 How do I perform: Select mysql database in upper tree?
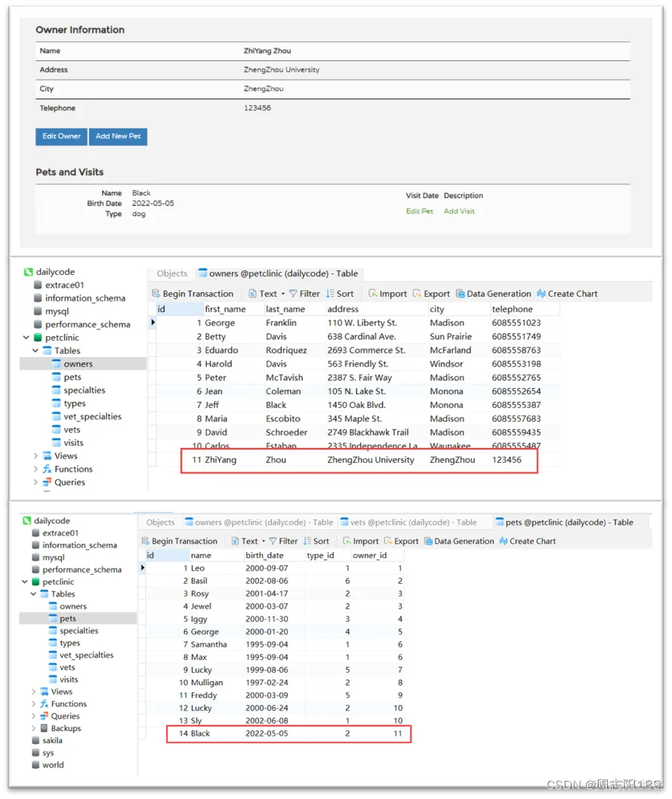tap(51, 311)
